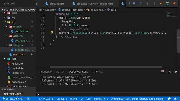The image size is (180, 101).
Task: Click the smiley feedback icon
Action: (169, 99)
